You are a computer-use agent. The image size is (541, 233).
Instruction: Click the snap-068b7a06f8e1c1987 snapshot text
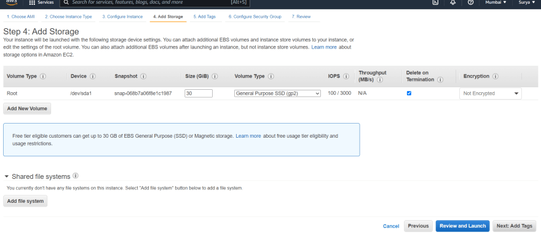143,93
